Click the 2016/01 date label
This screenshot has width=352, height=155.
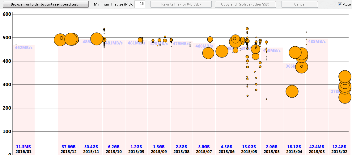coord(23,152)
